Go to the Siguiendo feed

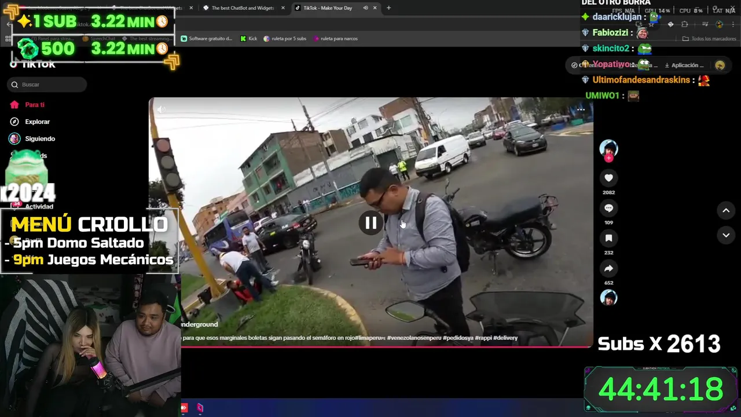[32, 138]
